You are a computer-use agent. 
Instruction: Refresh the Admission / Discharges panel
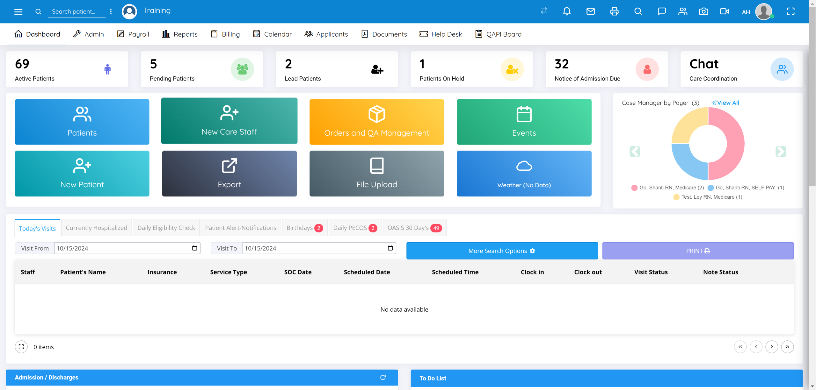point(383,377)
